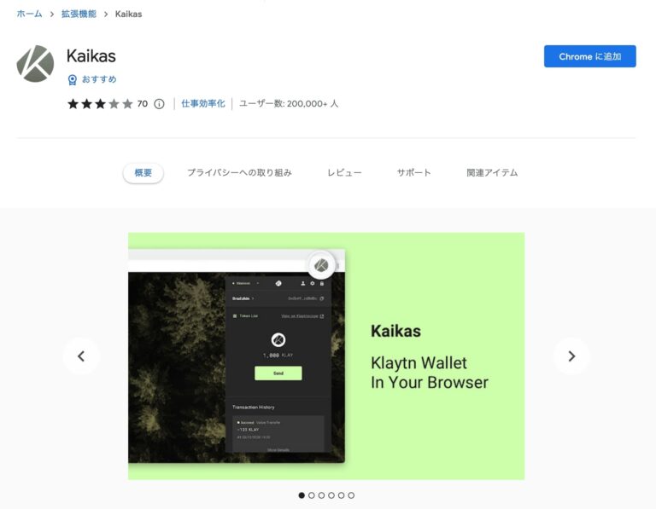Open the プライバシーへの取り組み tab
Image resolution: width=656 pixels, height=509 pixels.
[x=239, y=173]
